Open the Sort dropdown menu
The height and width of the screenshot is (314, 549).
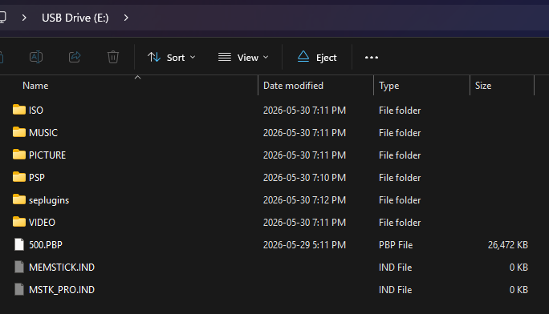[171, 58]
